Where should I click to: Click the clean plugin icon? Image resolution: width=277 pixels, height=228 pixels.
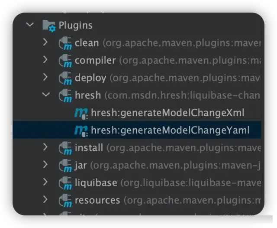[x=65, y=43]
